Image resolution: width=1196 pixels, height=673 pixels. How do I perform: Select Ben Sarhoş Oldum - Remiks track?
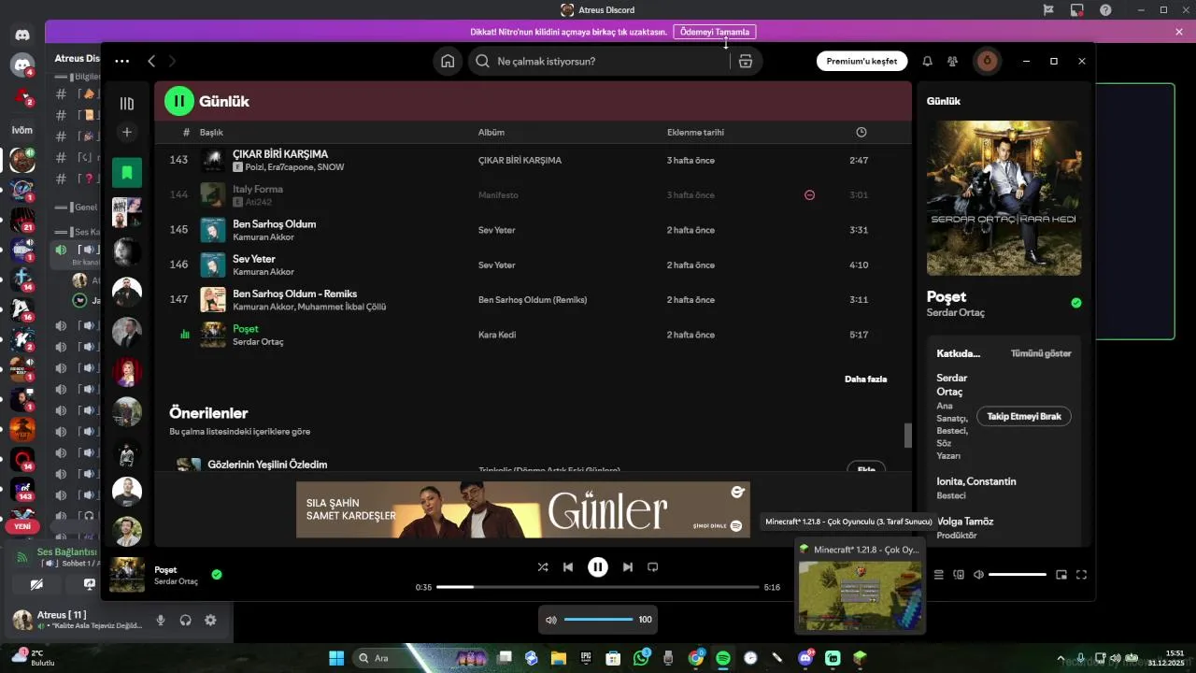coord(294,294)
